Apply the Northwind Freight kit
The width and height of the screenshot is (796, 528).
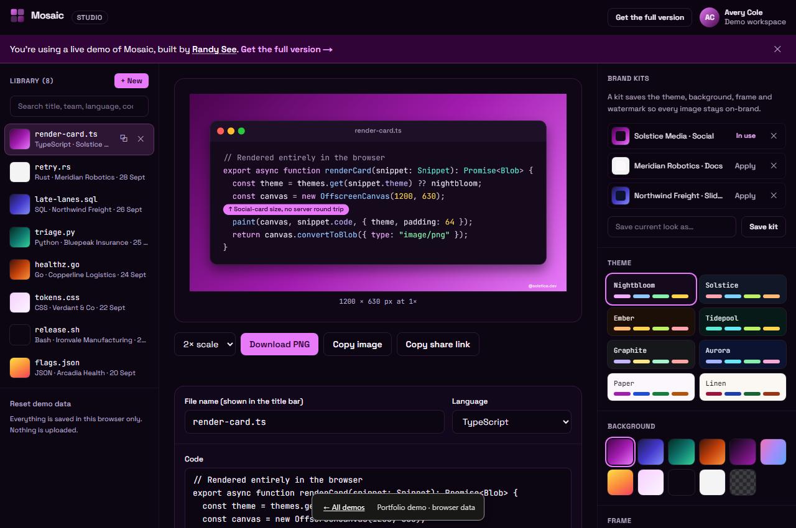745,196
